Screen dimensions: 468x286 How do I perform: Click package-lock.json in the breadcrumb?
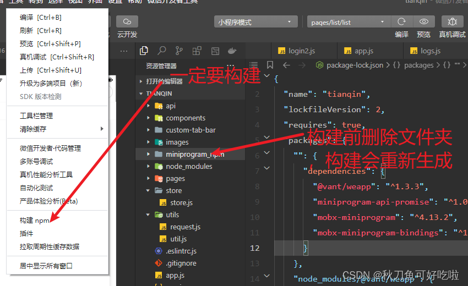tap(355, 65)
